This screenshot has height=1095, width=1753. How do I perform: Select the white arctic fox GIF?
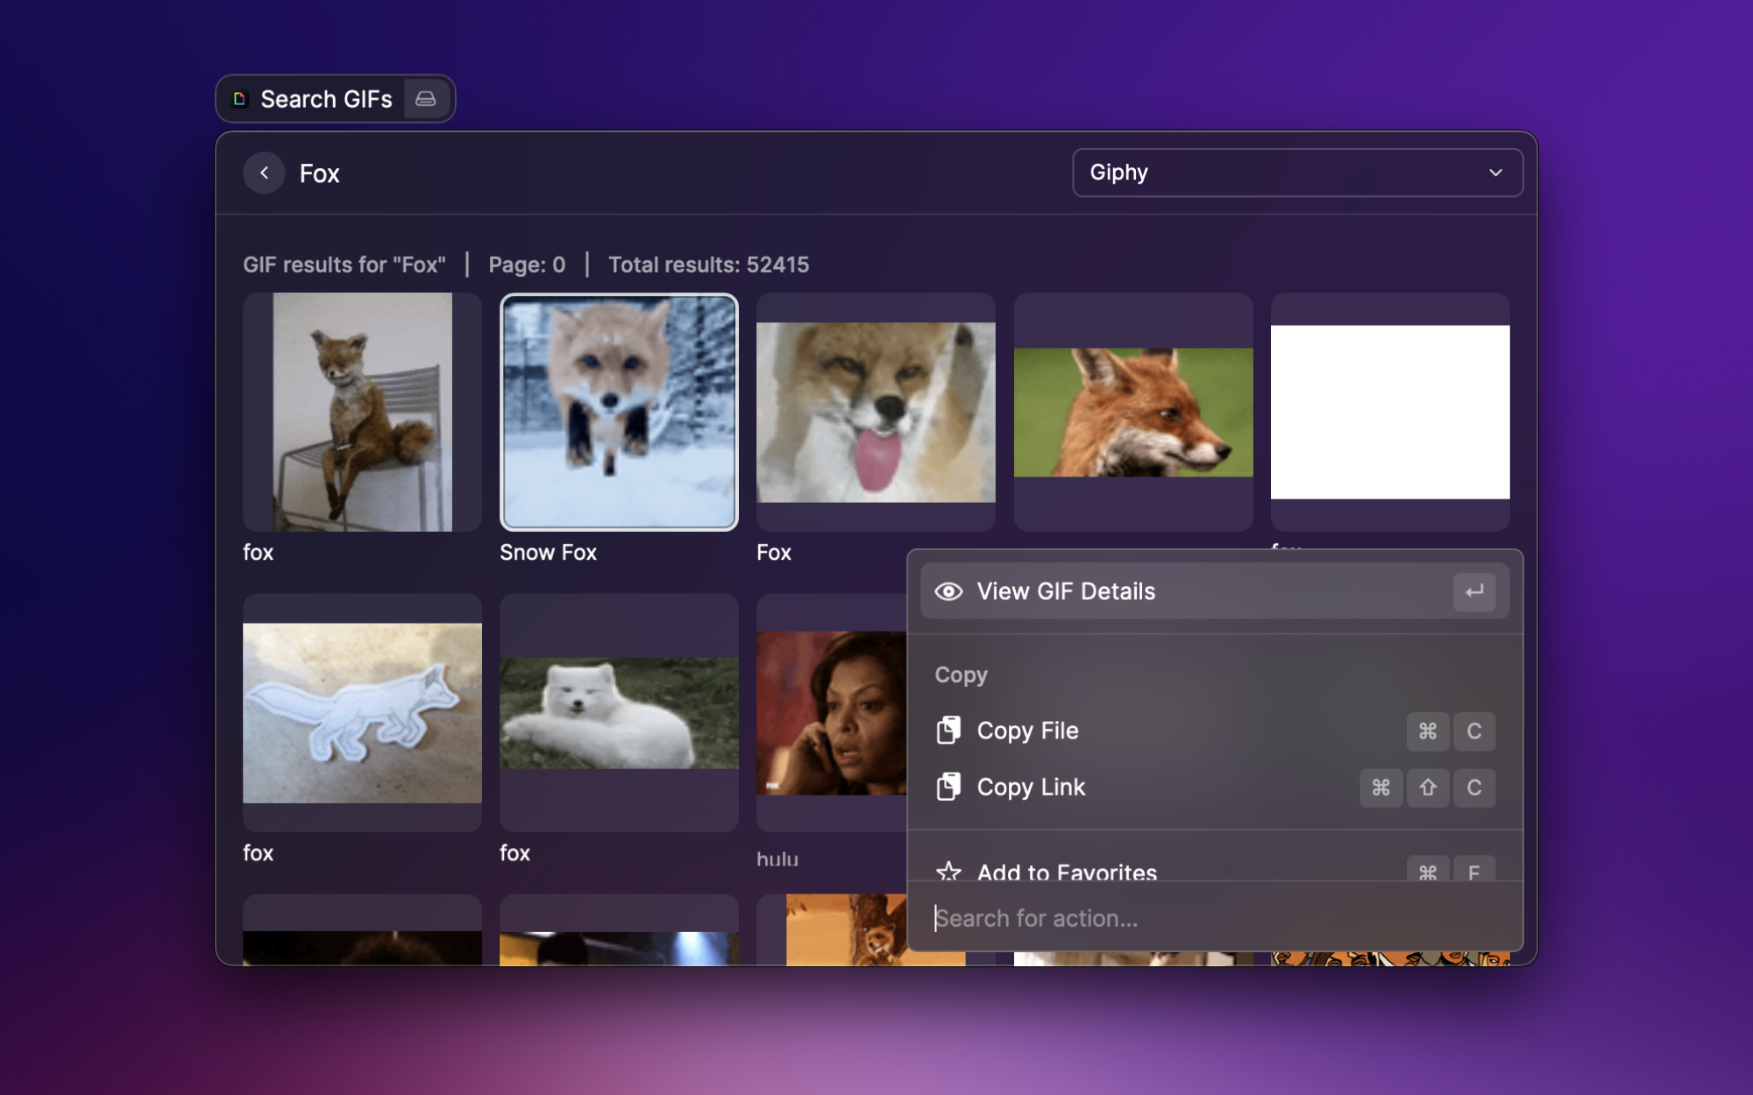tap(619, 712)
